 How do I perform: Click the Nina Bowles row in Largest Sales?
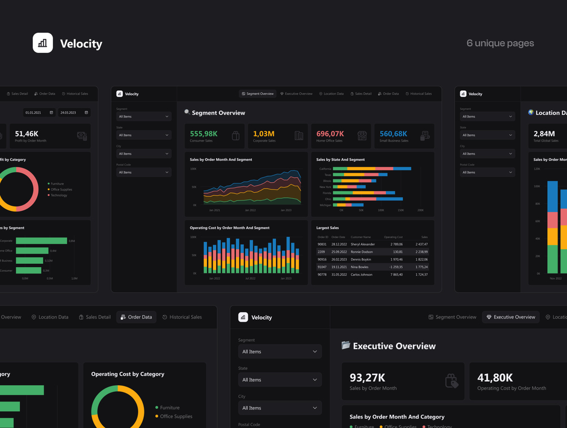[x=372, y=267]
